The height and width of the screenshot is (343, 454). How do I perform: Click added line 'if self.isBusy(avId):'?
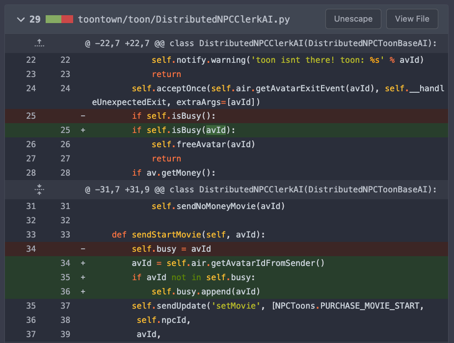coord(184,130)
